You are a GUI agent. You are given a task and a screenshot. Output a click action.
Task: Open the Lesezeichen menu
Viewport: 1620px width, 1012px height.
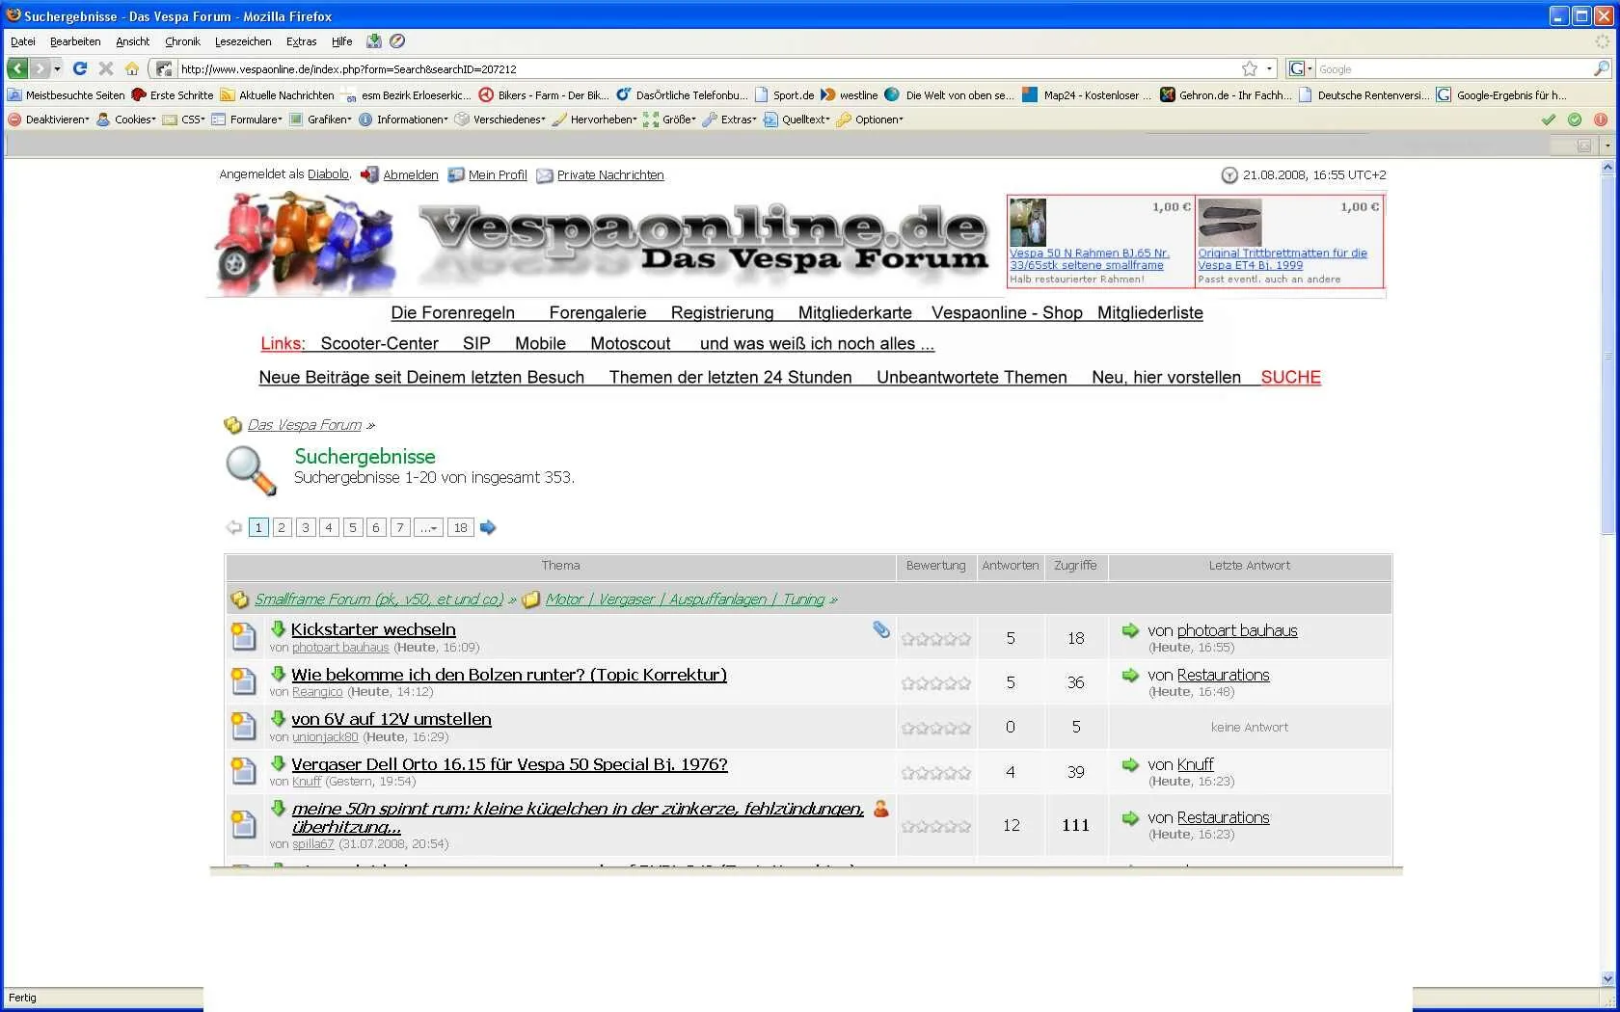(243, 41)
